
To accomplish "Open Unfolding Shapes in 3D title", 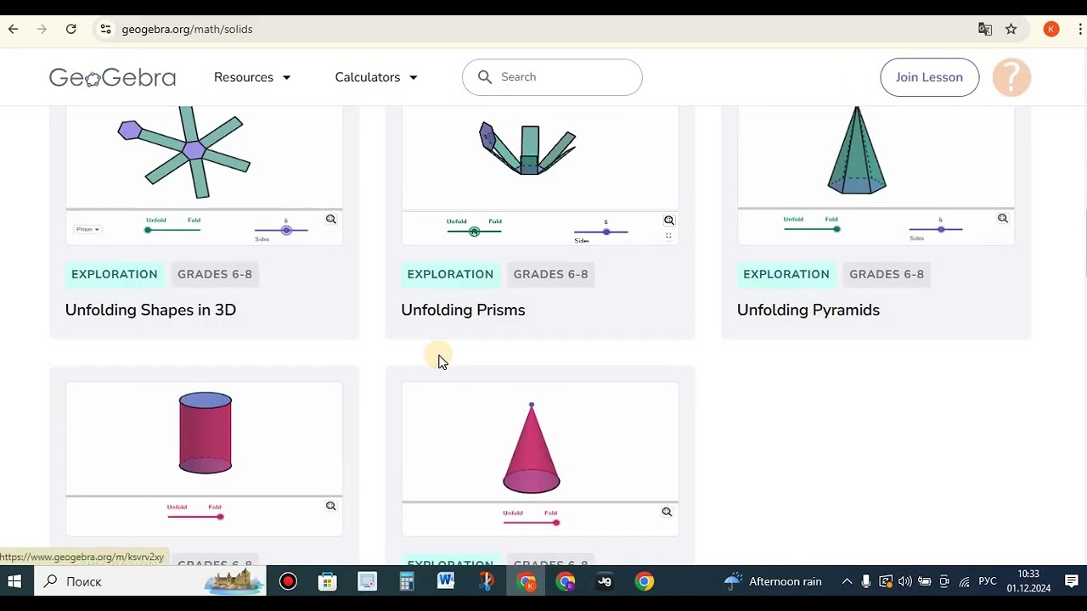I will pyautogui.click(x=150, y=310).
